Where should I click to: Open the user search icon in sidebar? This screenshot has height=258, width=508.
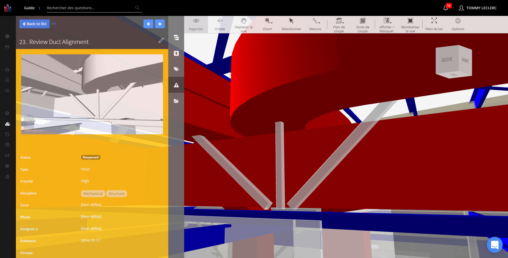click(7, 177)
